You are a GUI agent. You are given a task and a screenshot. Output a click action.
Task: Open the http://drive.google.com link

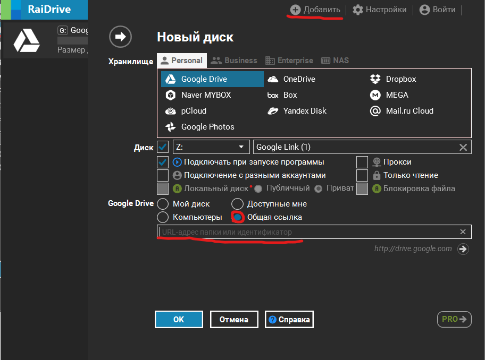(413, 248)
